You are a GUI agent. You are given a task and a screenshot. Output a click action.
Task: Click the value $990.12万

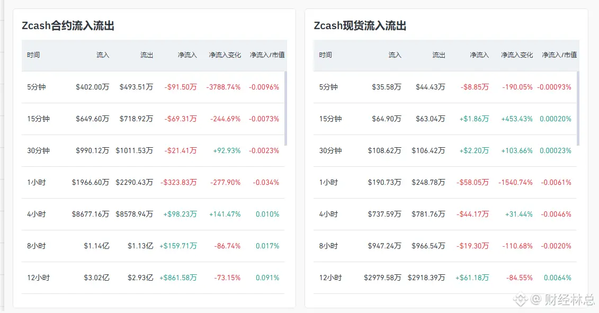point(93,150)
